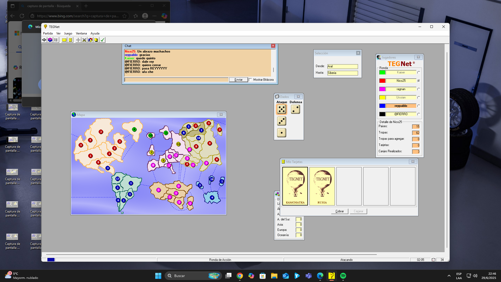
Task: Click the gray plus add-troops icon
Action: tap(78, 40)
